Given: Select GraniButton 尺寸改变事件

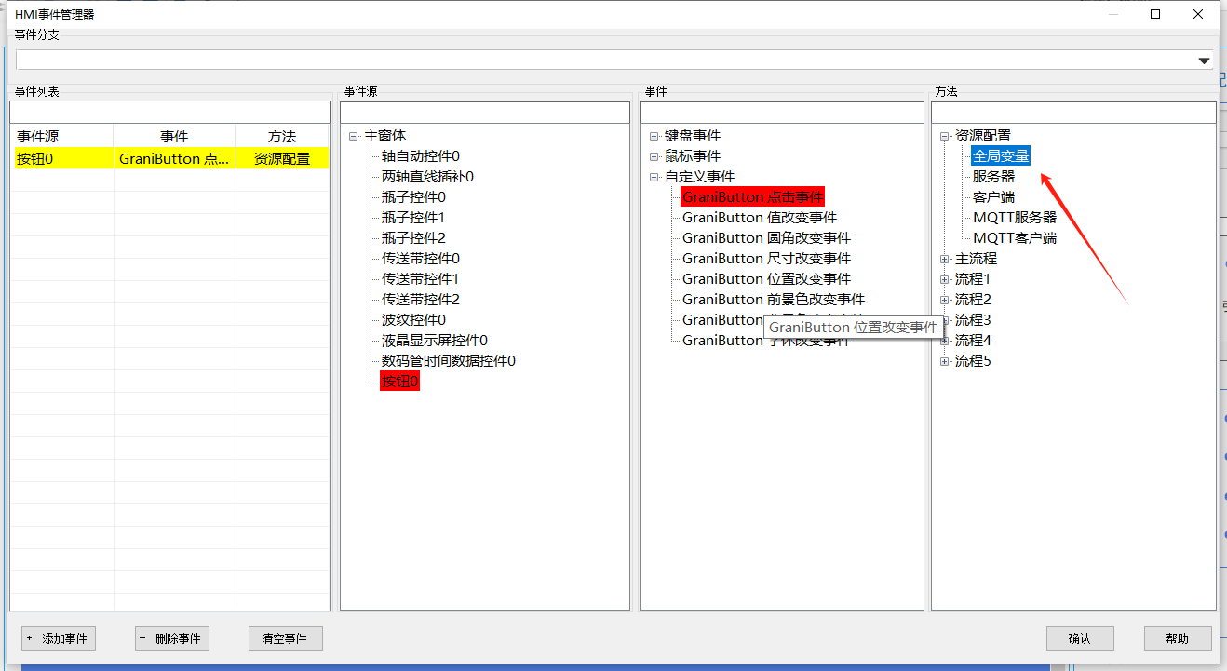Looking at the screenshot, I should [x=766, y=259].
